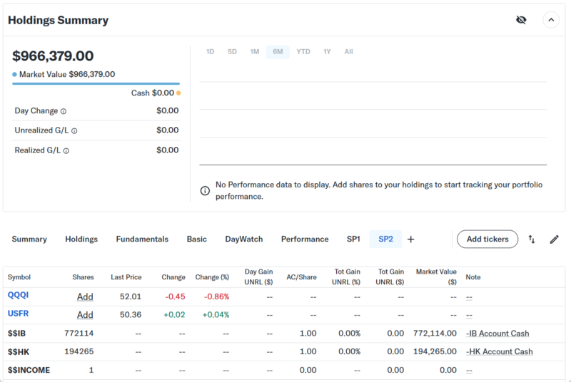The image size is (571, 382).
Task: Select the 1D chart range
Action: 210,52
